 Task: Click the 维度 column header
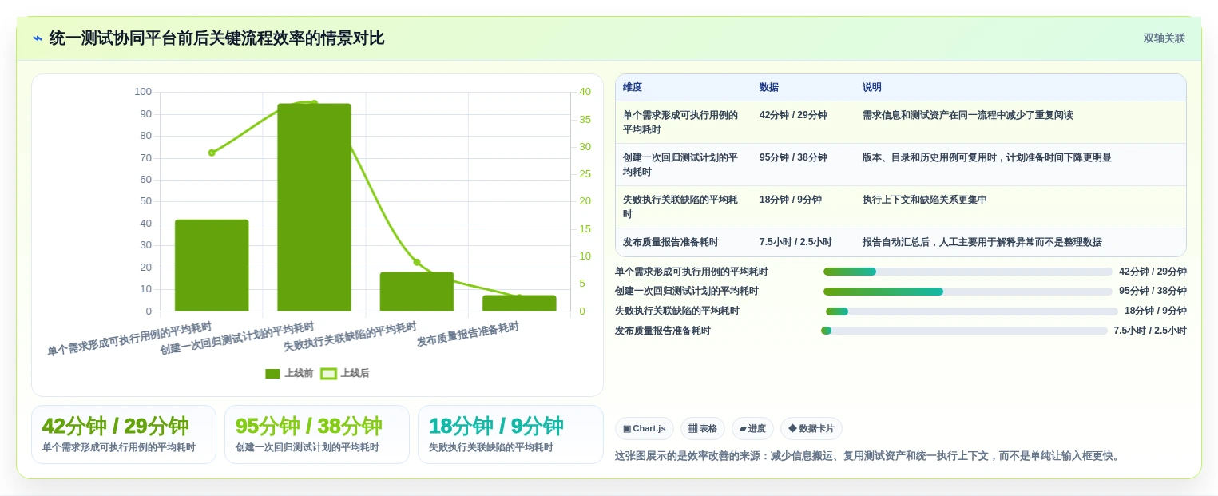pos(633,88)
